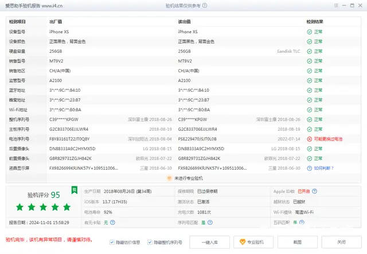
Task: Open the title-bar menu icon
Action: click(336, 5)
